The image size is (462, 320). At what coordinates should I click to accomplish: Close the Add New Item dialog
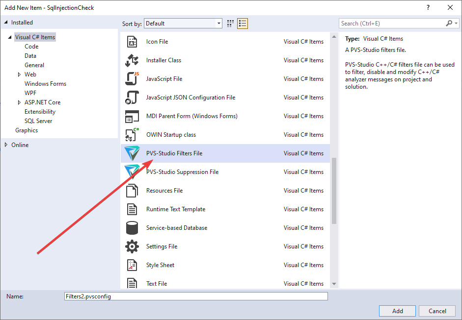click(450, 8)
